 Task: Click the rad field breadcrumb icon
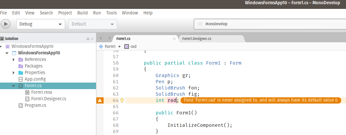pyautogui.click(x=127, y=47)
